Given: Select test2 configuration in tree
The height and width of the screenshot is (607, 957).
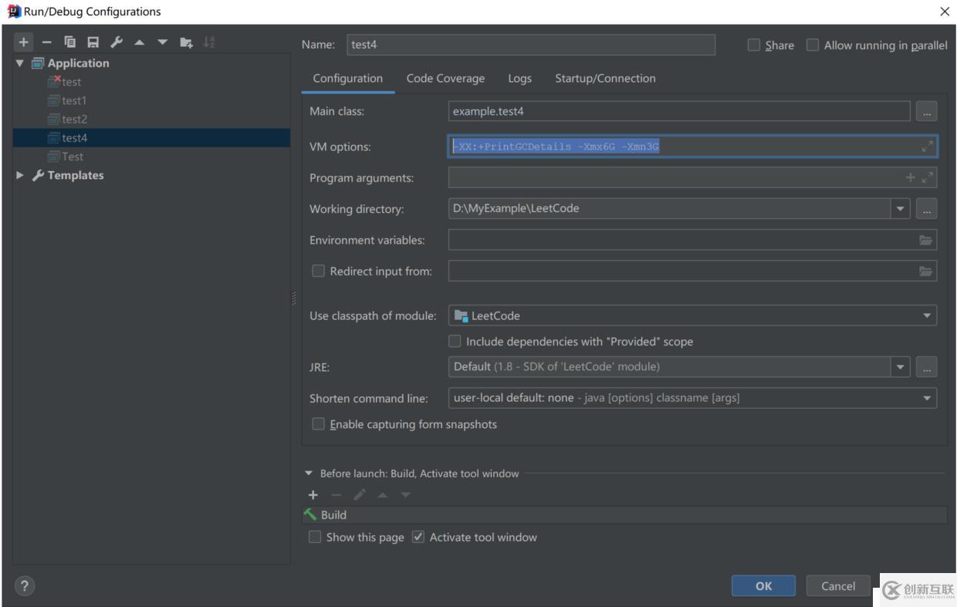Looking at the screenshot, I should click(x=74, y=120).
